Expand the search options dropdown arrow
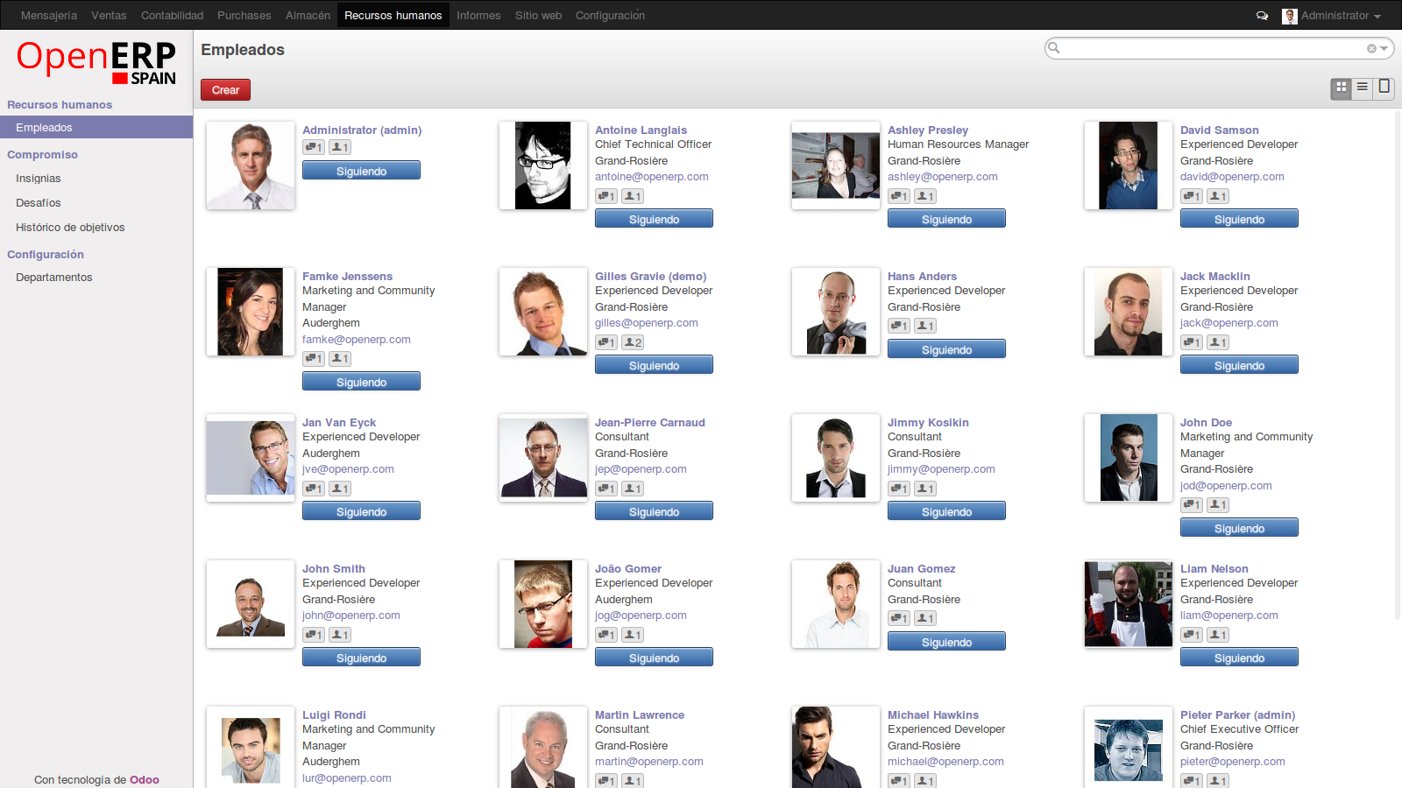1402x788 pixels. (1384, 49)
